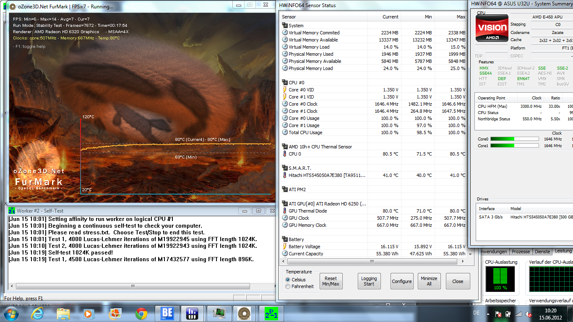Open the Leistung tab in Task Manager
Image resolution: width=573 pixels, height=322 pixels.
point(563,251)
